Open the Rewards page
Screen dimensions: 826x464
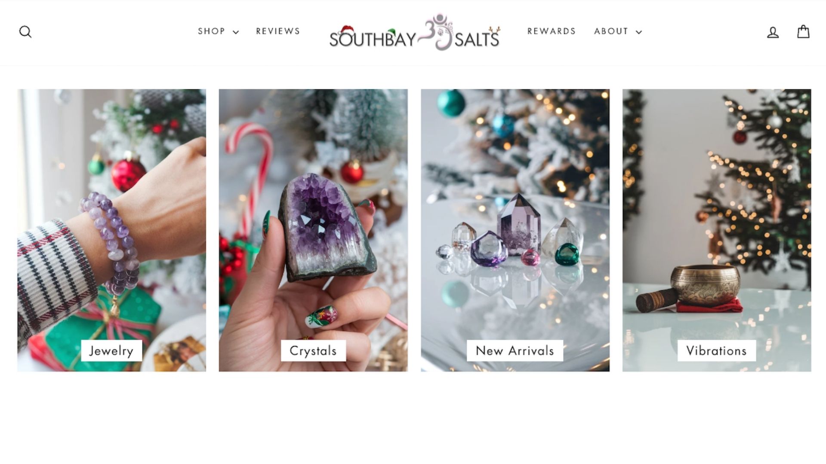[x=552, y=31]
